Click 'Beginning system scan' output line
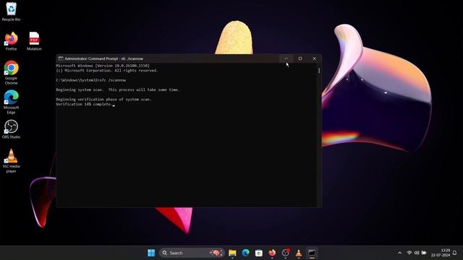Image resolution: width=463 pixels, height=260 pixels. 117,90
